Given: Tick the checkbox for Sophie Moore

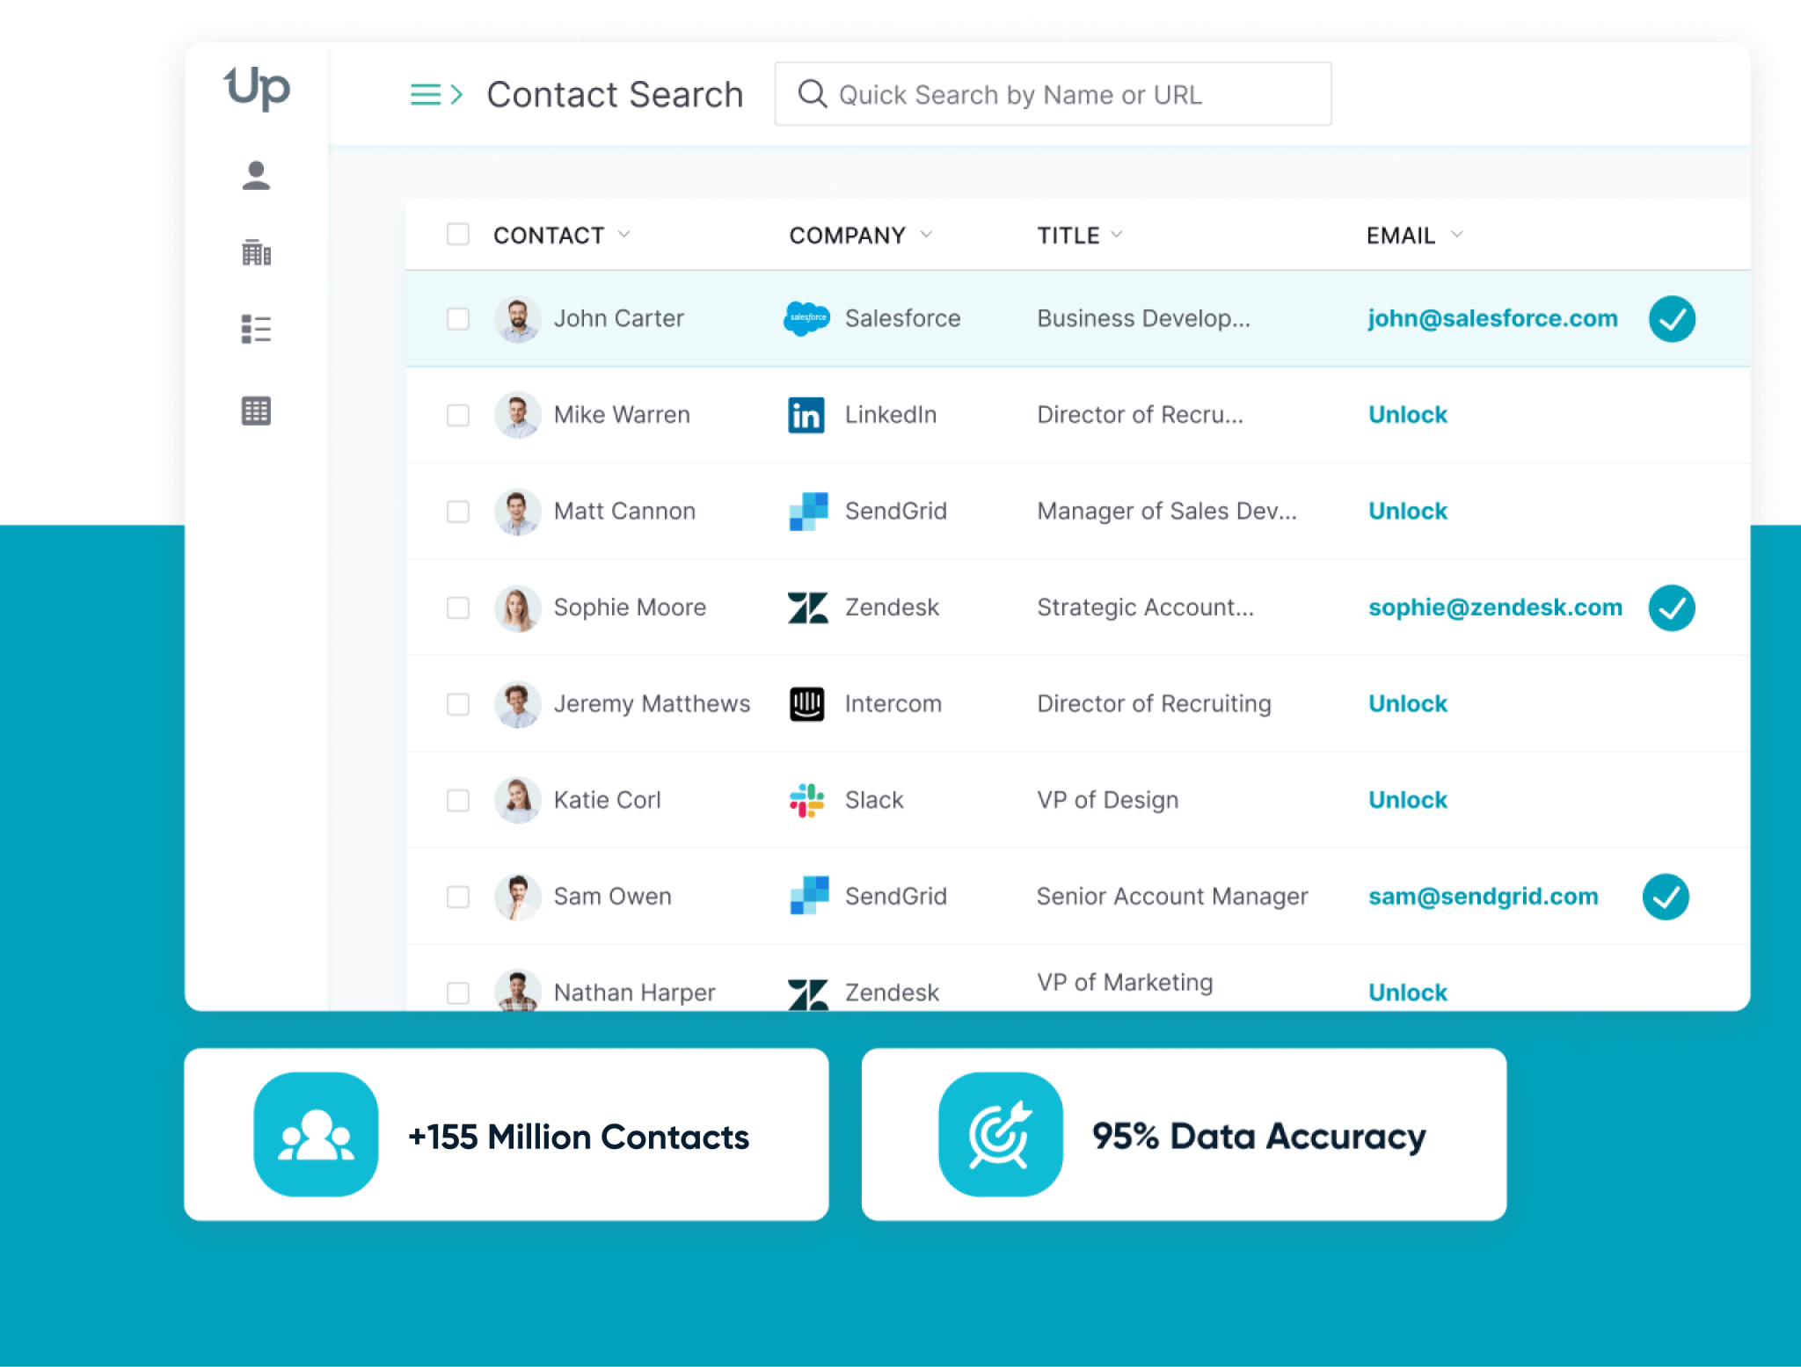Looking at the screenshot, I should (x=457, y=607).
